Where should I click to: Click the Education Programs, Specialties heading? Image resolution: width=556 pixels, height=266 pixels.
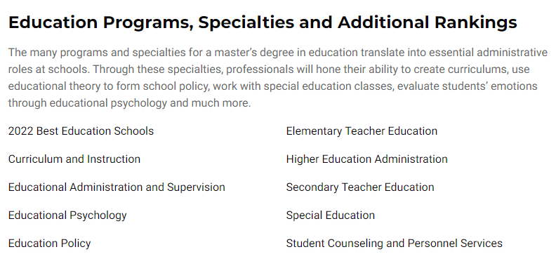263,22
